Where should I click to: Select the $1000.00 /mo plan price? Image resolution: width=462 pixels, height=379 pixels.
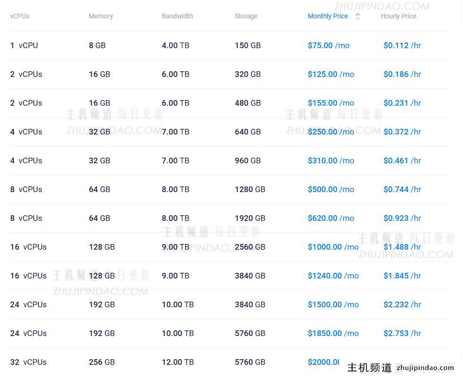333,247
